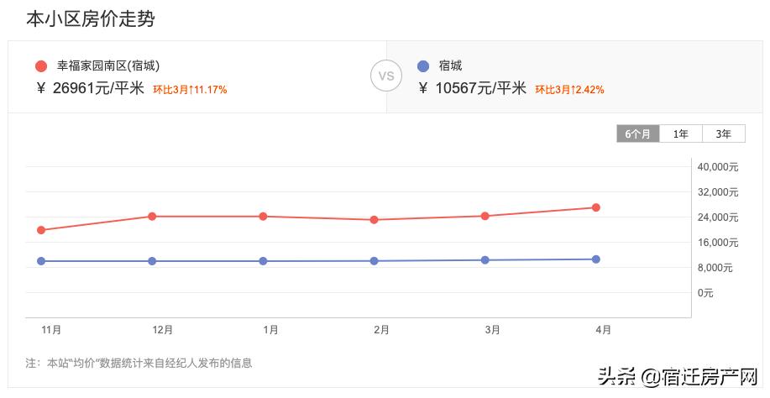Click the red data point for 2月
770x398 pixels.
374,220
